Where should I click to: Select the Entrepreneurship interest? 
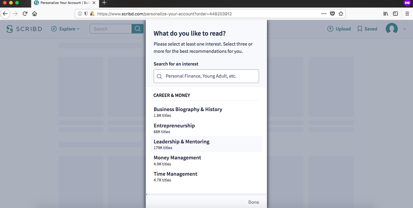[x=206, y=128]
